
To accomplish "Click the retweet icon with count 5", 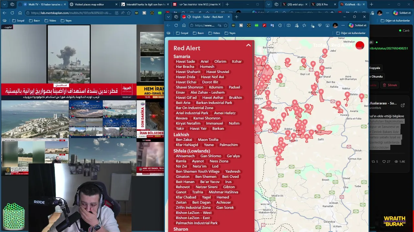I will (x=373, y=161).
